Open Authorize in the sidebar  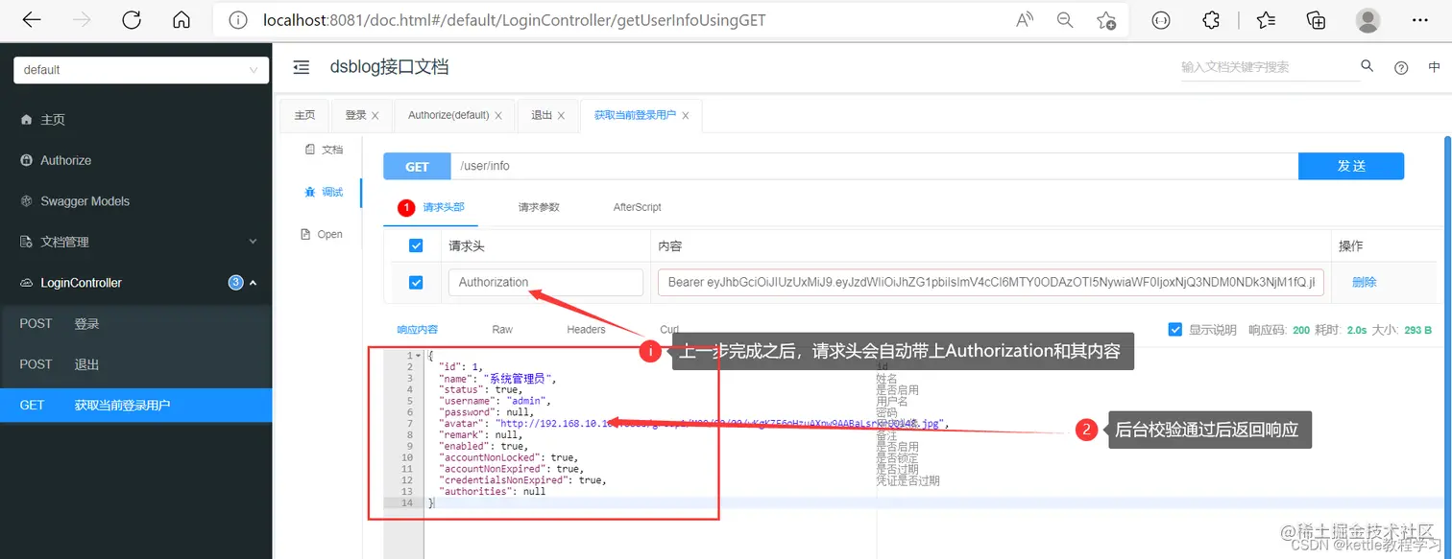pos(135,160)
